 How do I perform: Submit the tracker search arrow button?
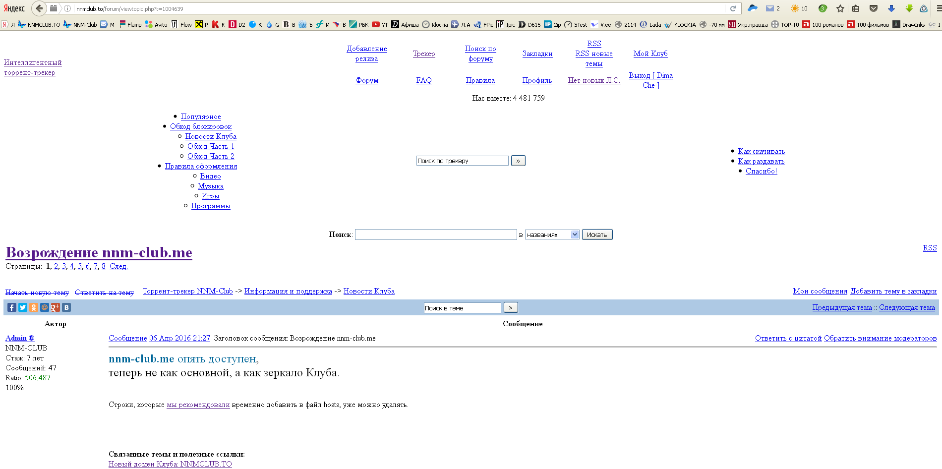[x=518, y=161]
